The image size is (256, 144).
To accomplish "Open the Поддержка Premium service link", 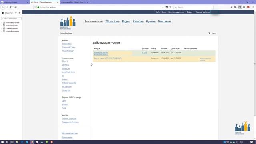I will tap(70, 122).
